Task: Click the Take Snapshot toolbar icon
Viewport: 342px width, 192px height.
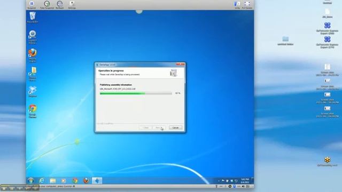Action: (x=46, y=4)
